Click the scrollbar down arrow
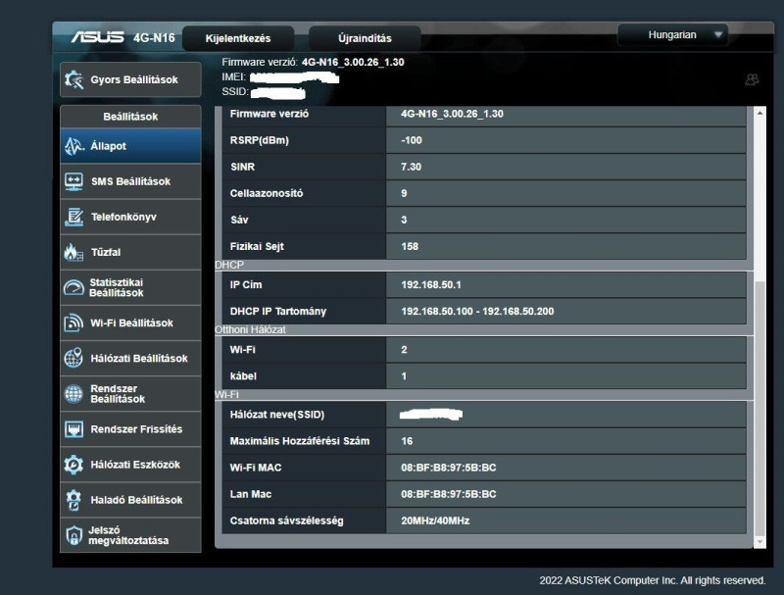This screenshot has width=784, height=595. pyautogui.click(x=760, y=542)
